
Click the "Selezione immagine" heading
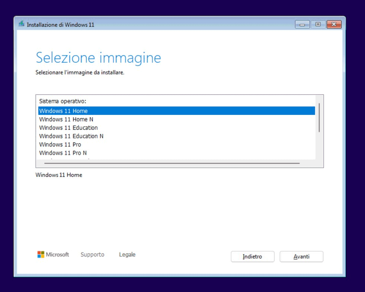click(x=98, y=58)
